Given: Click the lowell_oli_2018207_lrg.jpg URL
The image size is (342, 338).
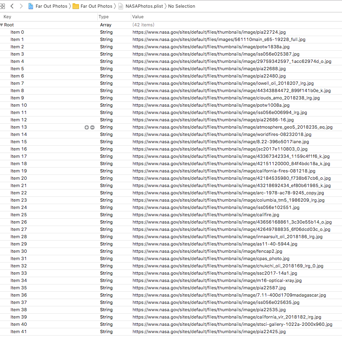Looking at the screenshot, I should coord(223,84).
